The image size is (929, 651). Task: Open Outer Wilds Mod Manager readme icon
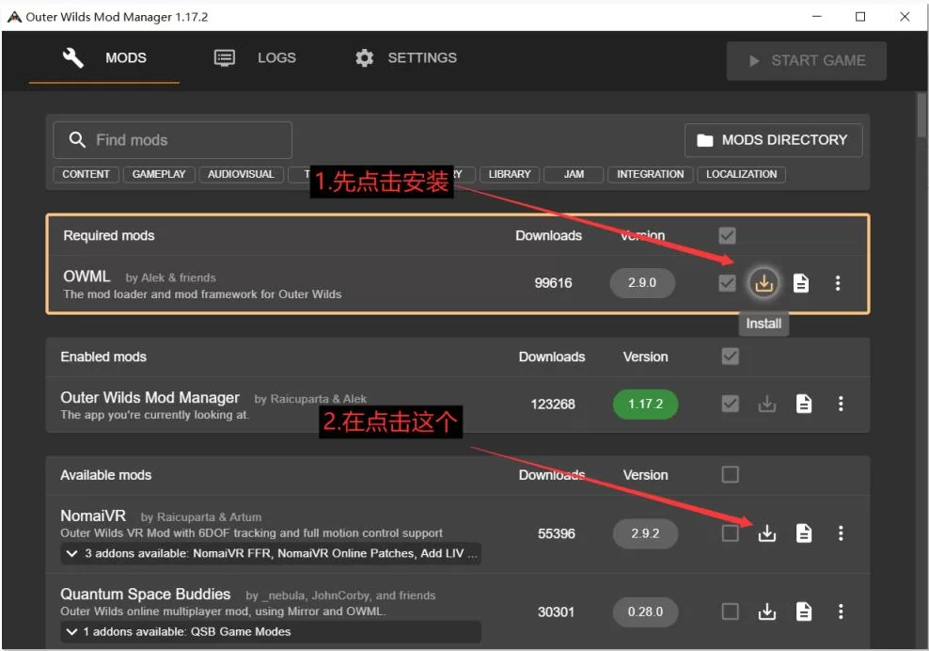tap(804, 404)
